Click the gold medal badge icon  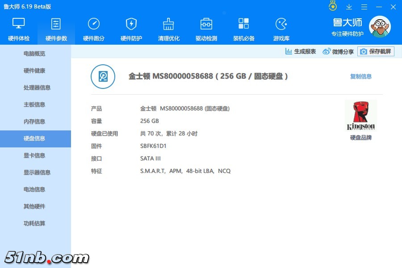point(333,6)
